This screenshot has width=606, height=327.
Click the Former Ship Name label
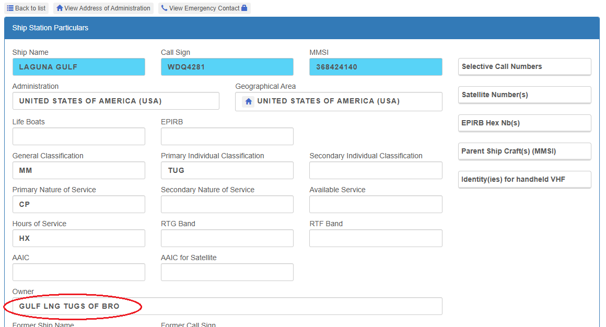click(x=43, y=325)
